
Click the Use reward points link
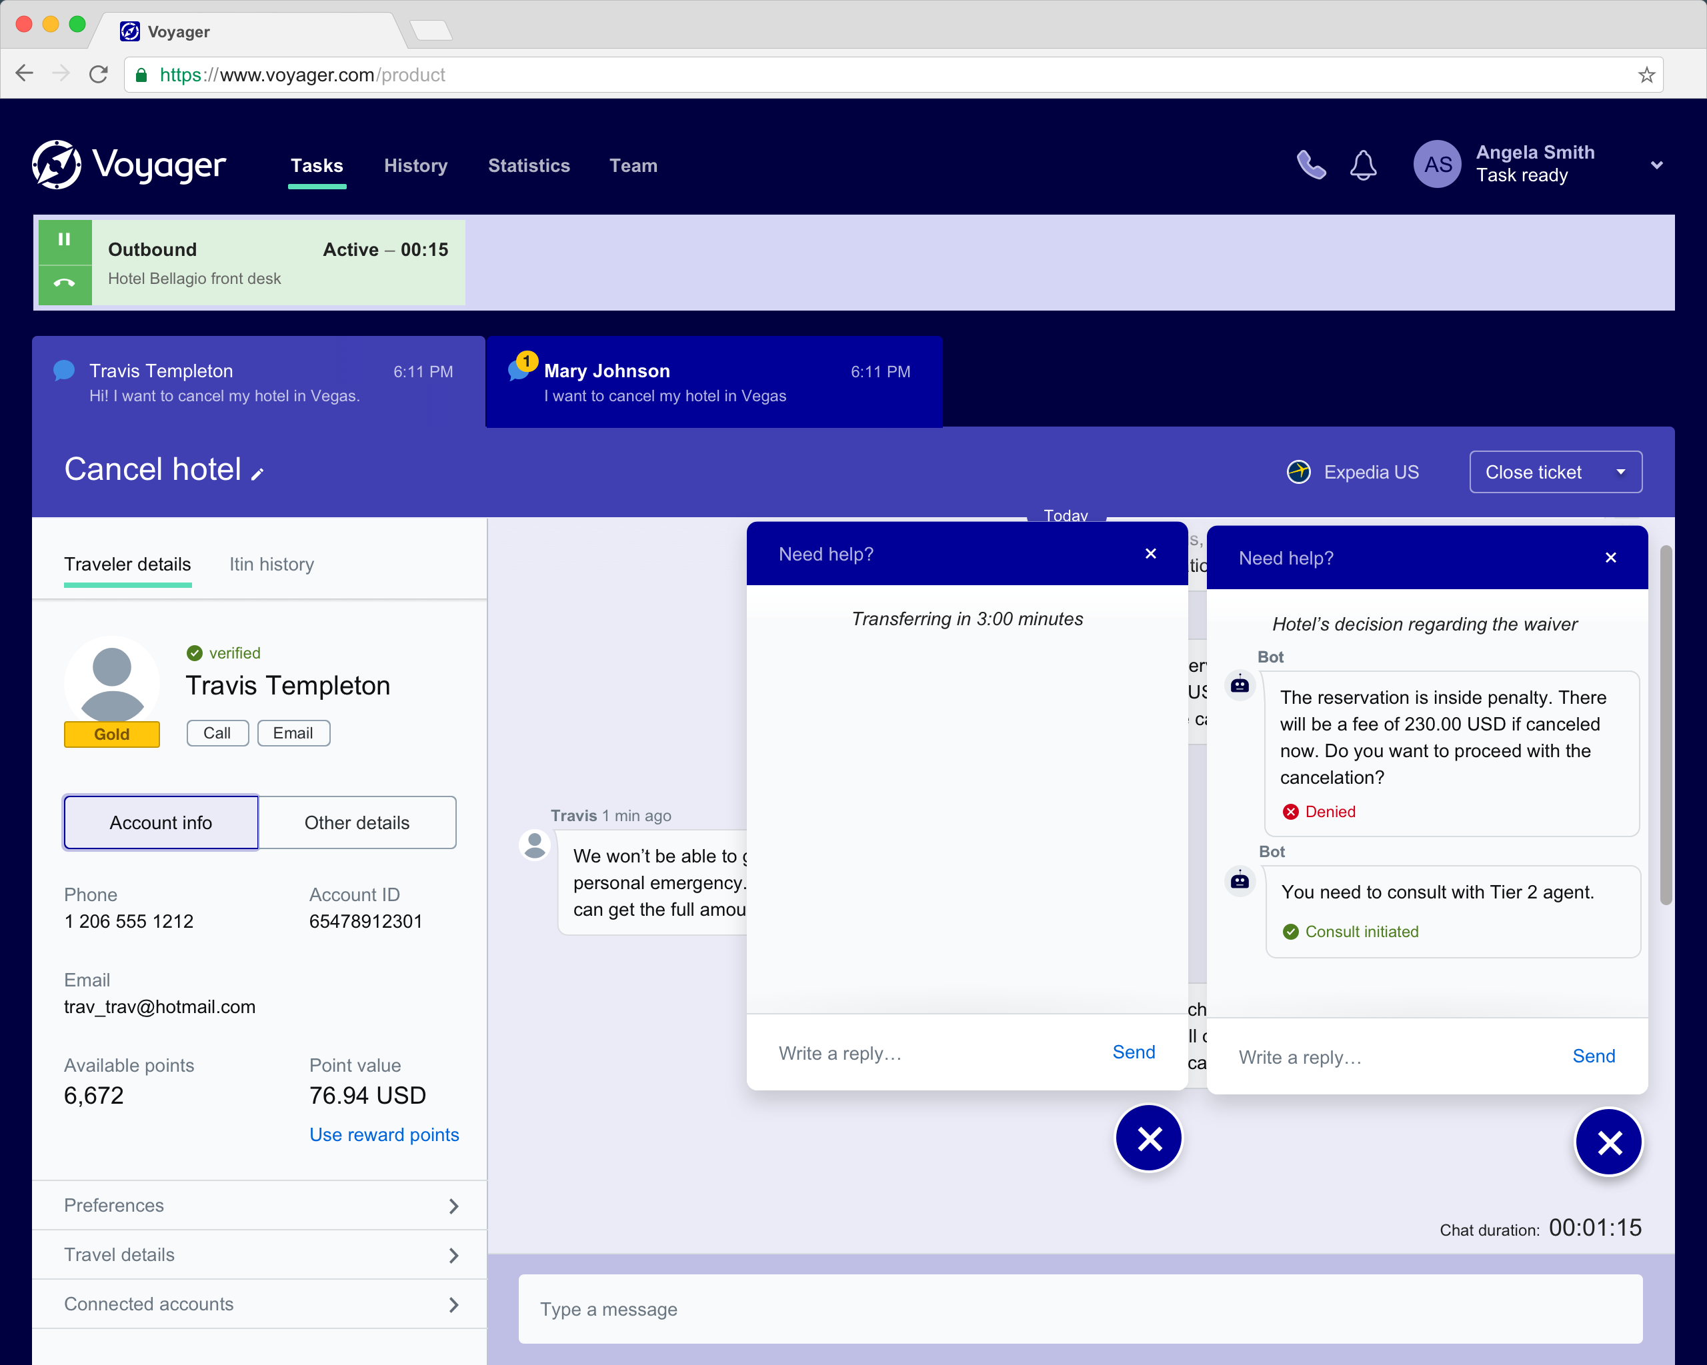tap(384, 1135)
